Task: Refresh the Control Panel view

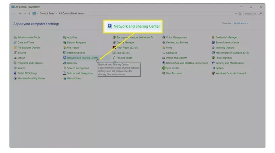Action: tap(240, 13)
